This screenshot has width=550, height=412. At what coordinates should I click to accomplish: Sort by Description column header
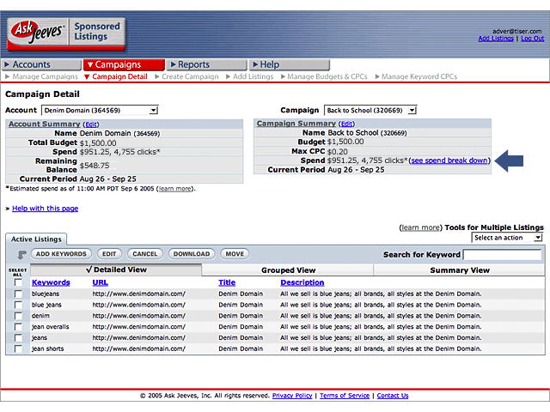302,282
